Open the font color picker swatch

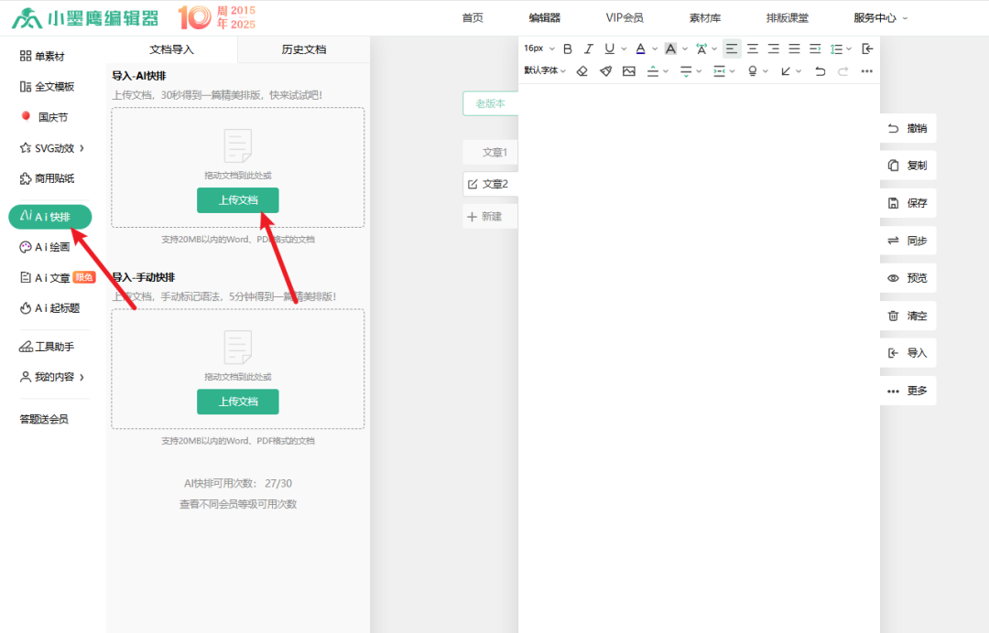click(x=641, y=48)
